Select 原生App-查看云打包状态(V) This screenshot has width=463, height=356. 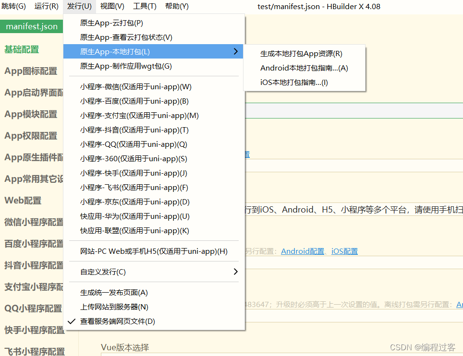point(154,37)
